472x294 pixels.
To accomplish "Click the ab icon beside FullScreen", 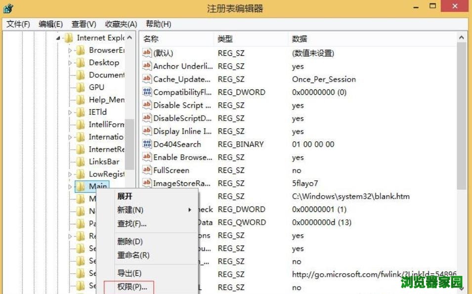I will tap(146, 170).
